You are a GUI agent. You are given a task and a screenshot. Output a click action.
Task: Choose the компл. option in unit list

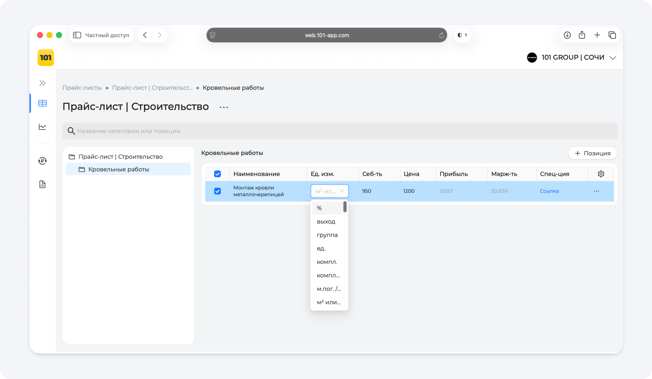327,262
